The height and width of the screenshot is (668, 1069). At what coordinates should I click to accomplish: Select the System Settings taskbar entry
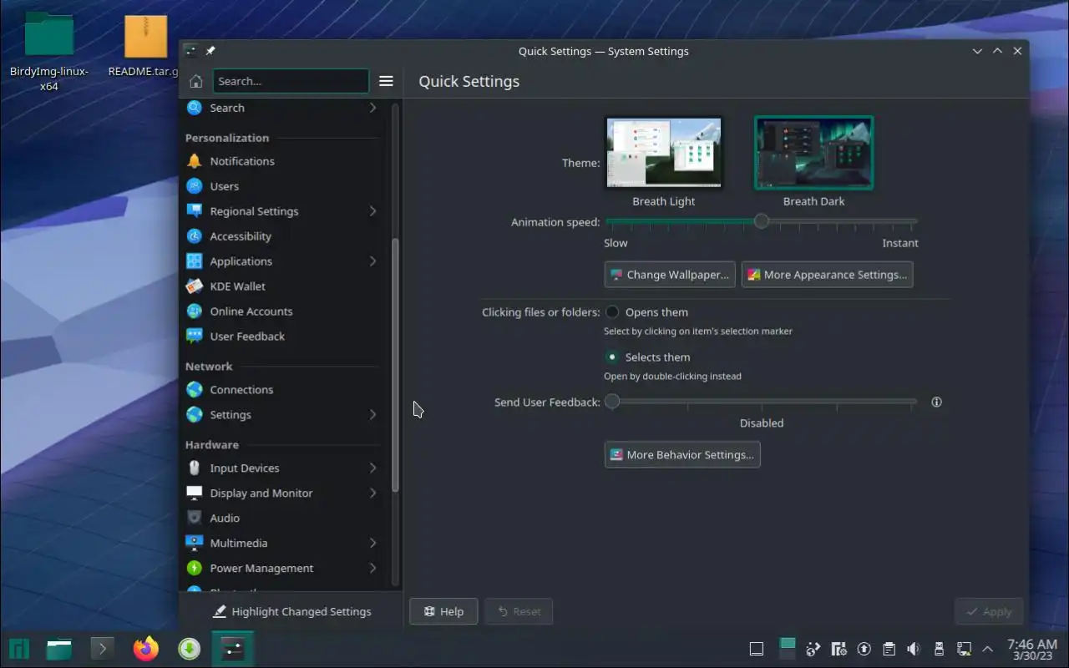[232, 648]
